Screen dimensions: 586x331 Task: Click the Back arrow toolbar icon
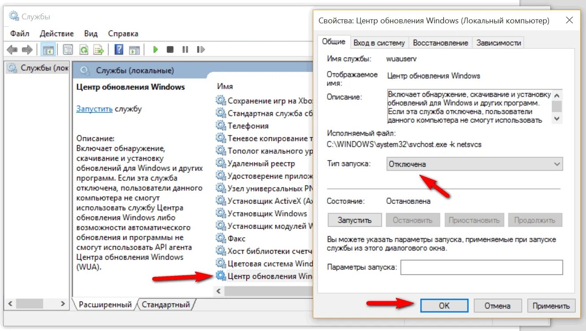point(12,50)
